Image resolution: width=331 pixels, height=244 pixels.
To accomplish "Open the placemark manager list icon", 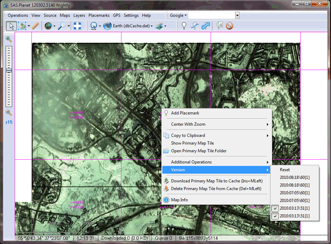I will pyautogui.click(x=219, y=26).
